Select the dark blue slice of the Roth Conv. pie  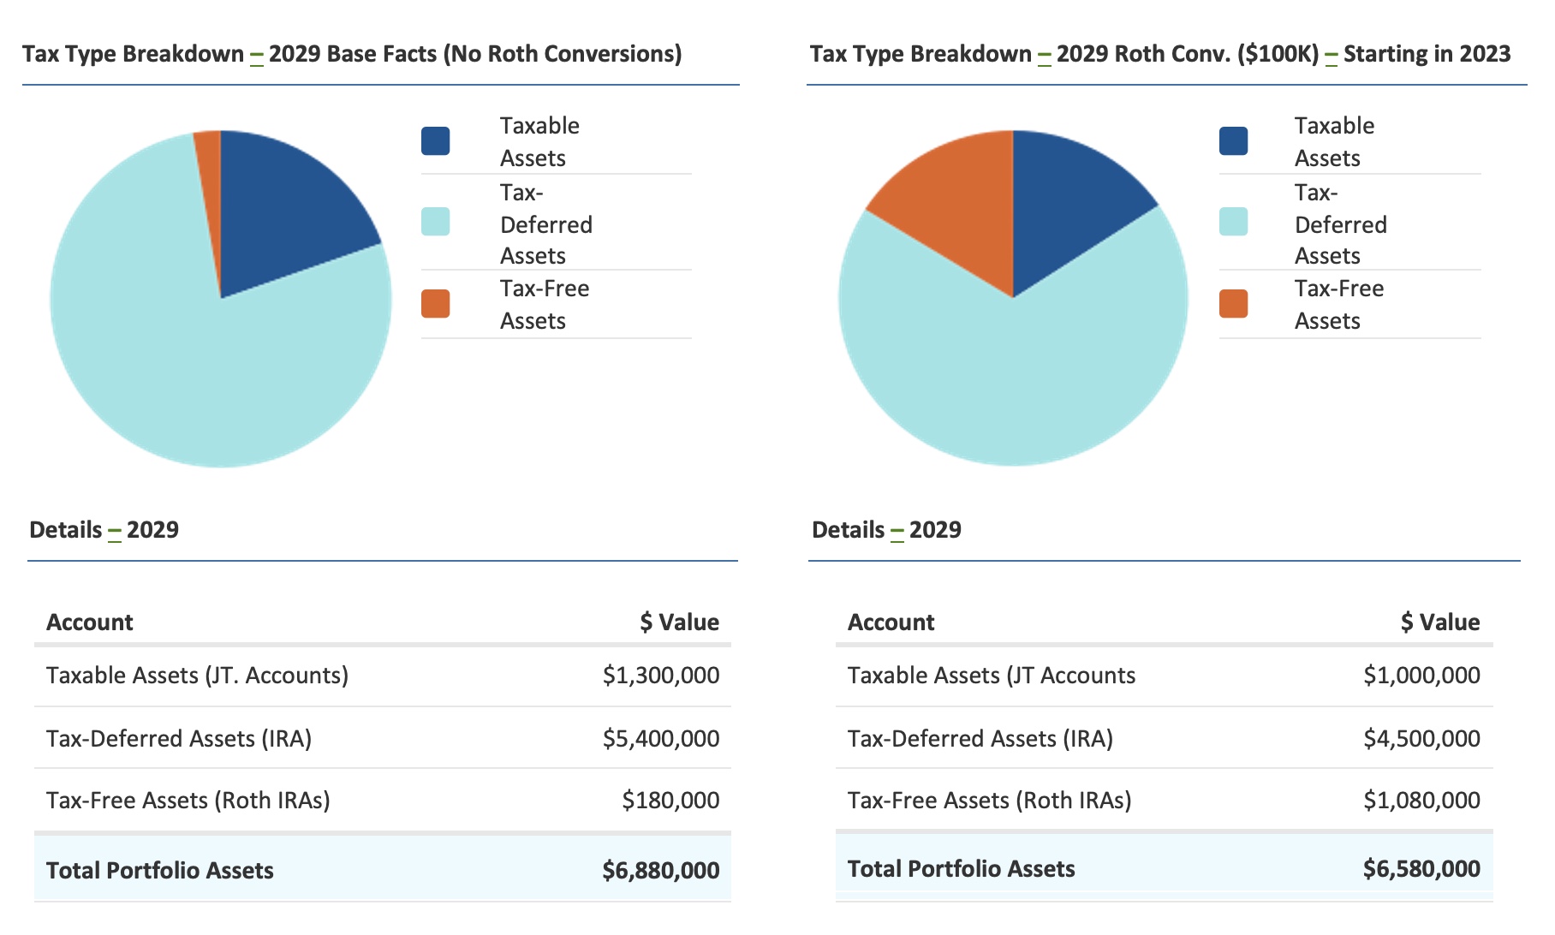pos(1070,197)
